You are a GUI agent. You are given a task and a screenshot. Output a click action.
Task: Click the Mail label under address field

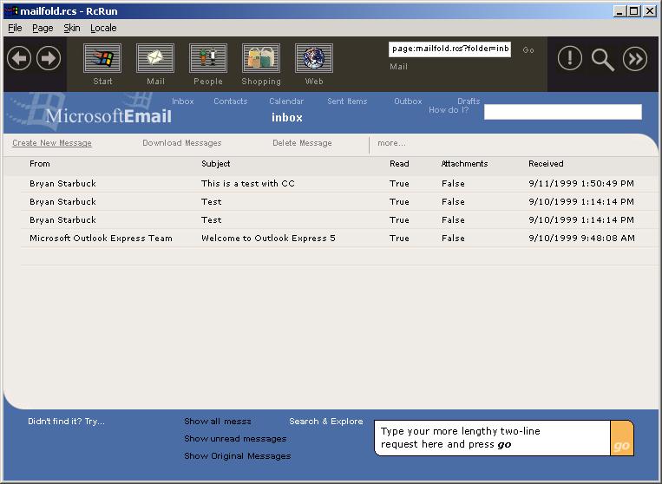coord(398,67)
